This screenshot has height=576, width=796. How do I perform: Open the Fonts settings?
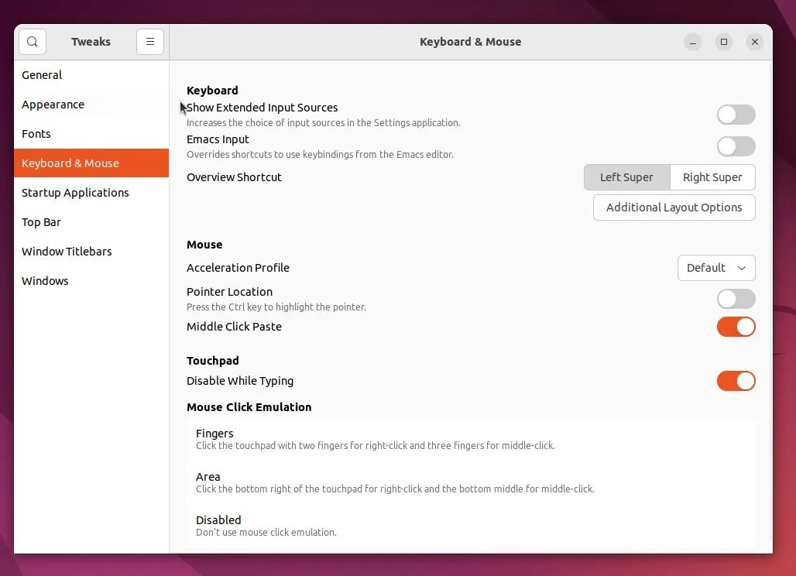[36, 133]
